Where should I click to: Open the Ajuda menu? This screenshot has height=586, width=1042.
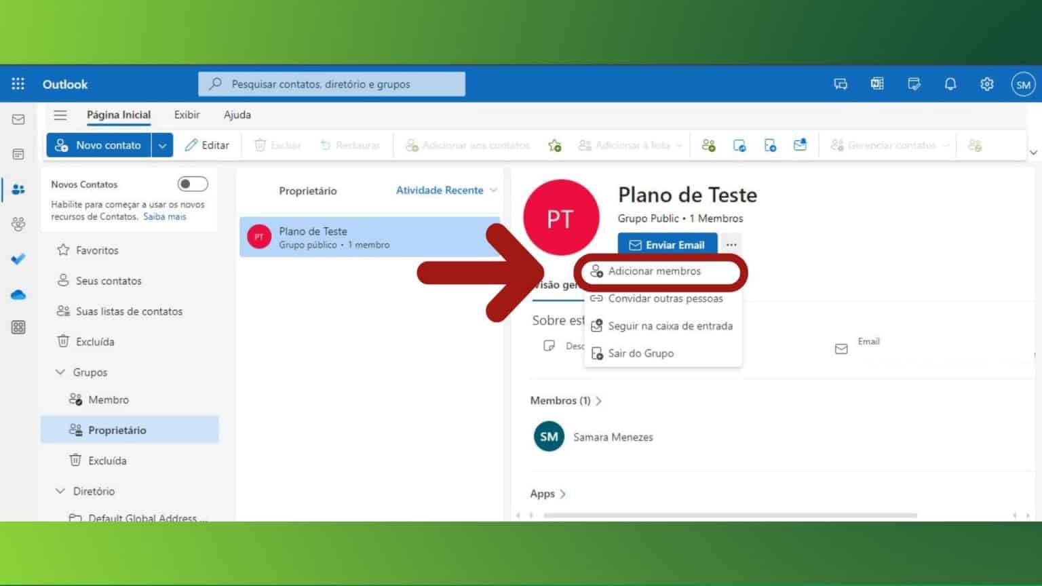click(x=237, y=115)
